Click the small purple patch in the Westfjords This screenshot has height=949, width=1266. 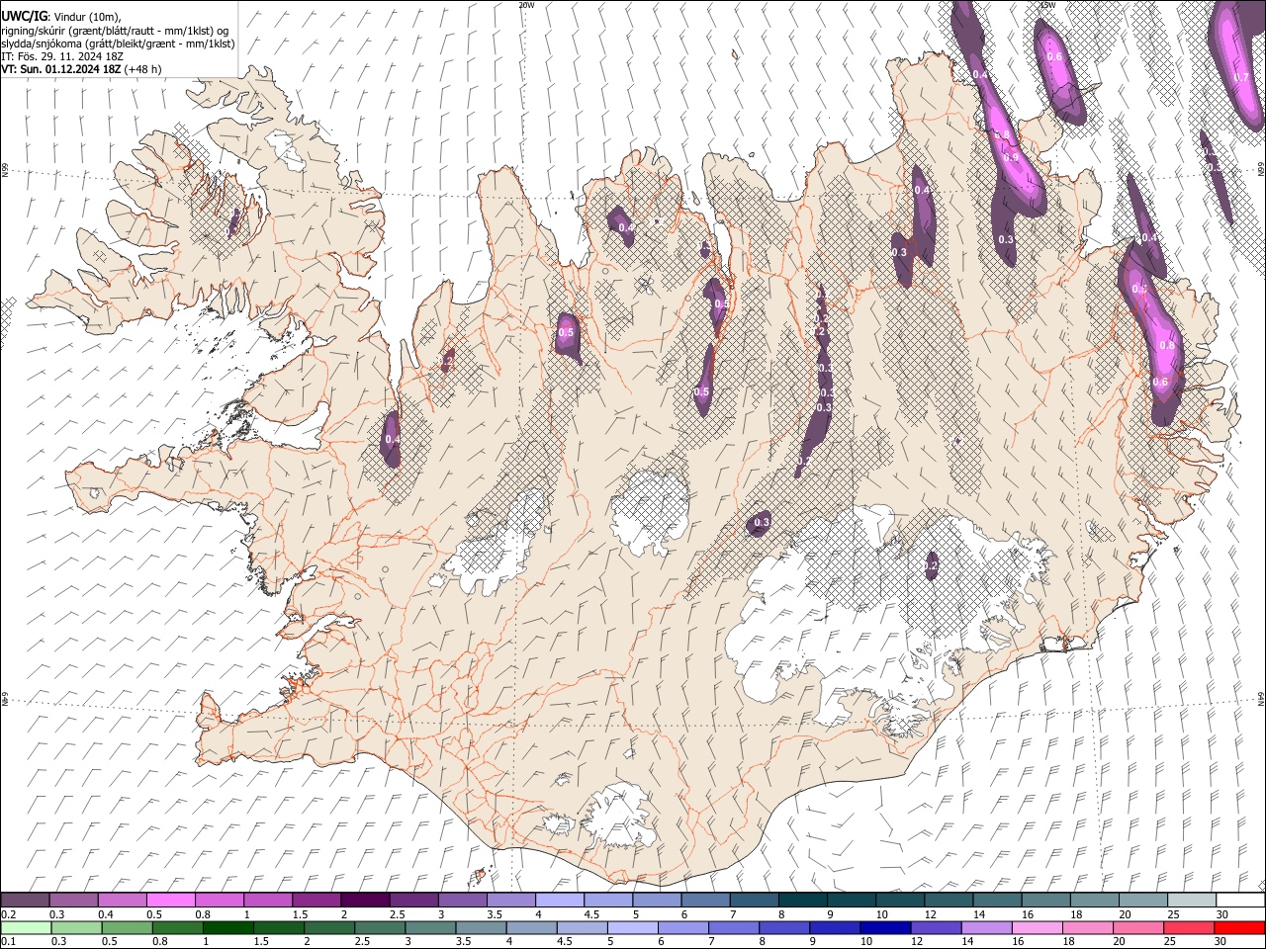[234, 221]
